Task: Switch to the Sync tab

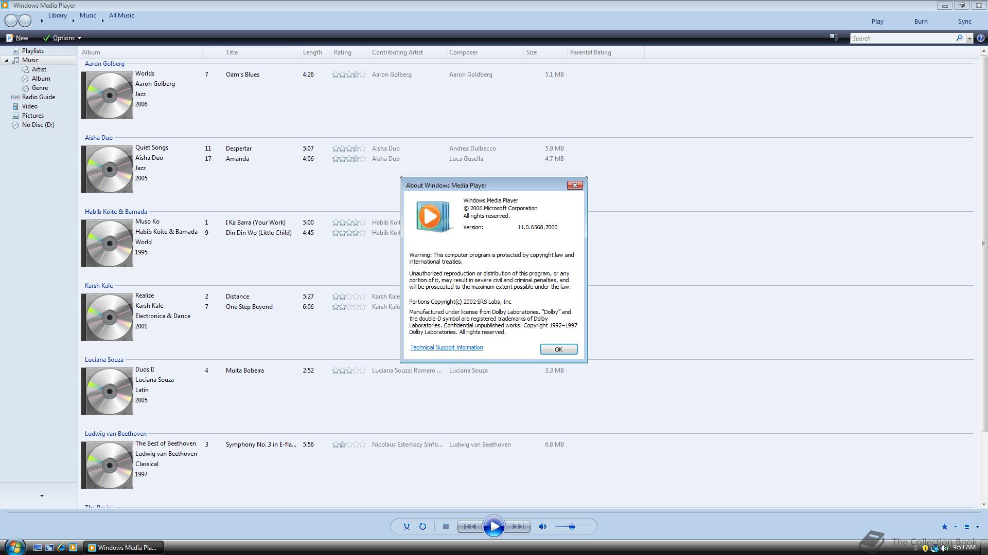Action: coord(964,22)
